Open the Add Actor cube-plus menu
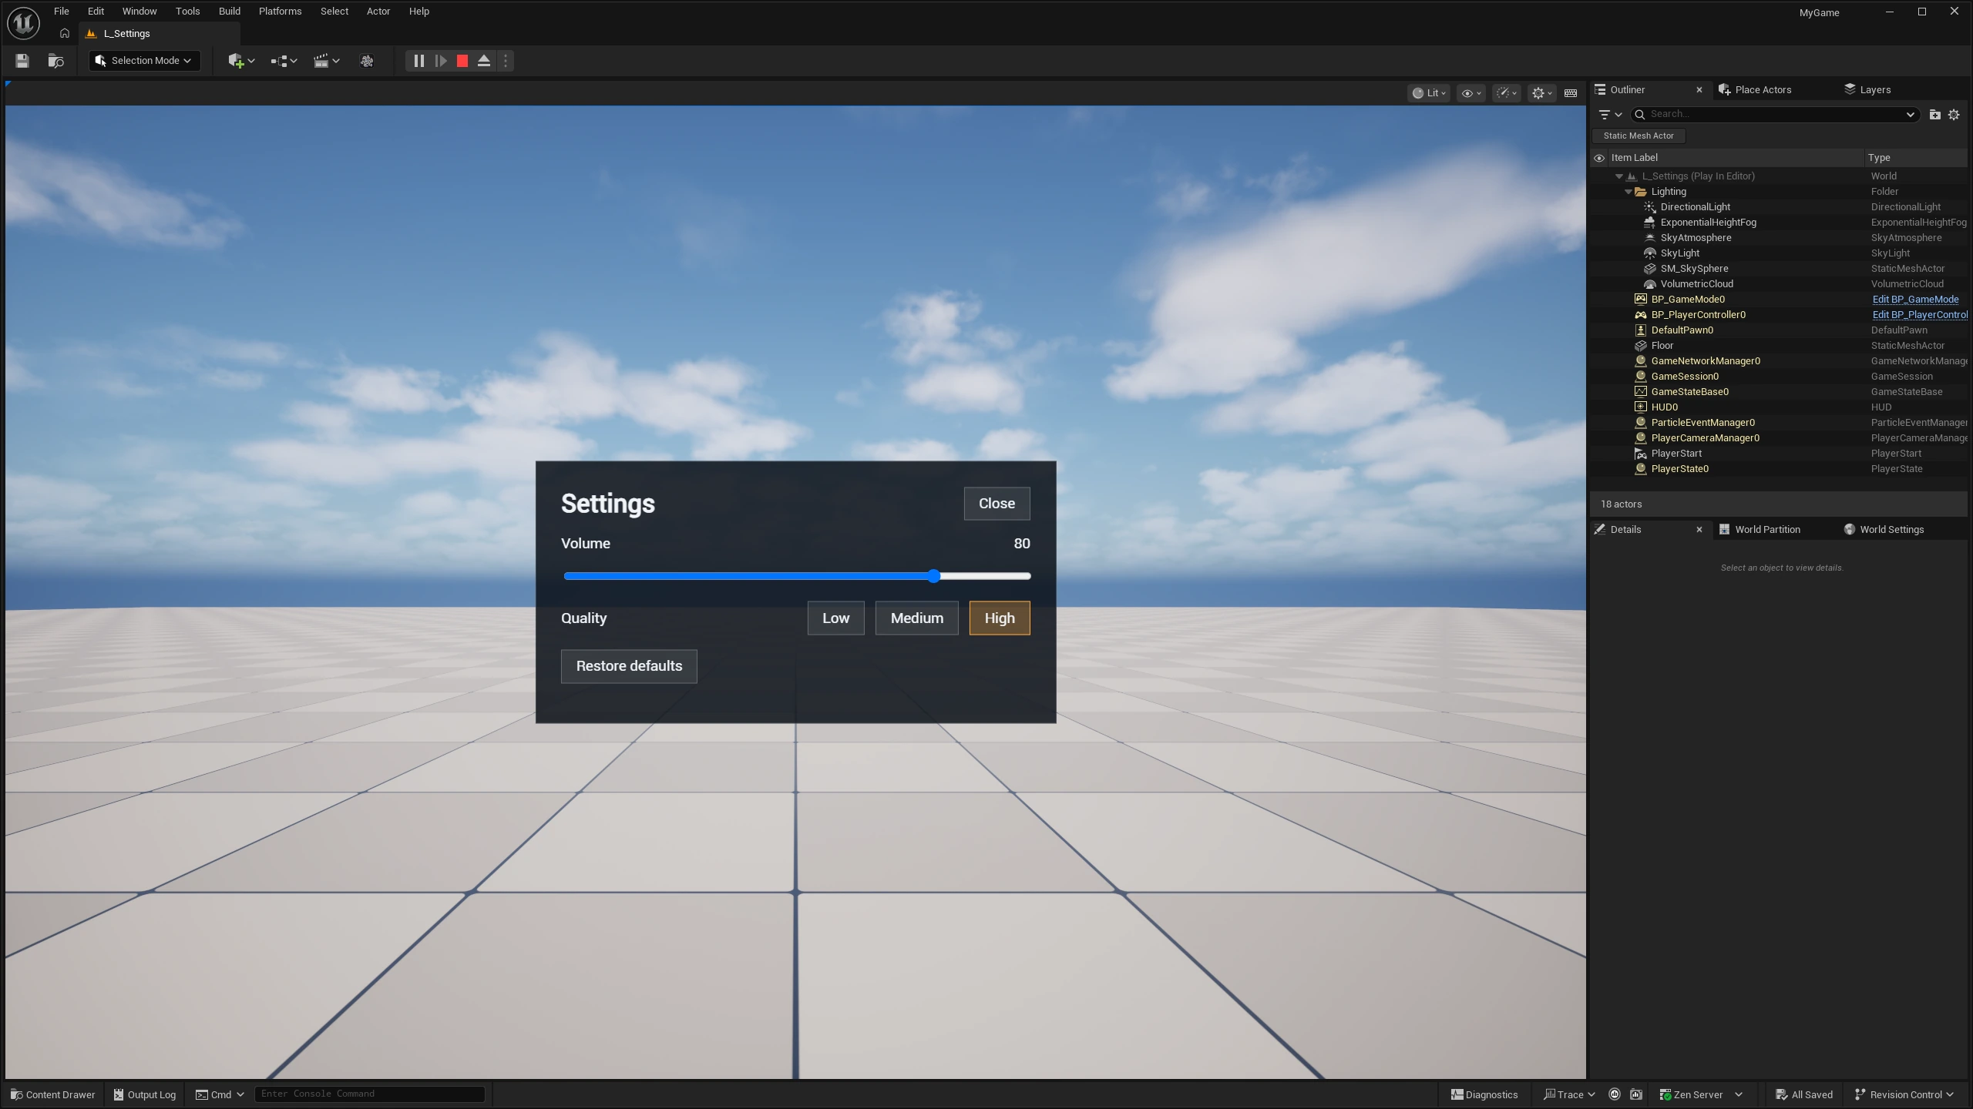Screen dimensions: 1973x1109 tap(241, 61)
